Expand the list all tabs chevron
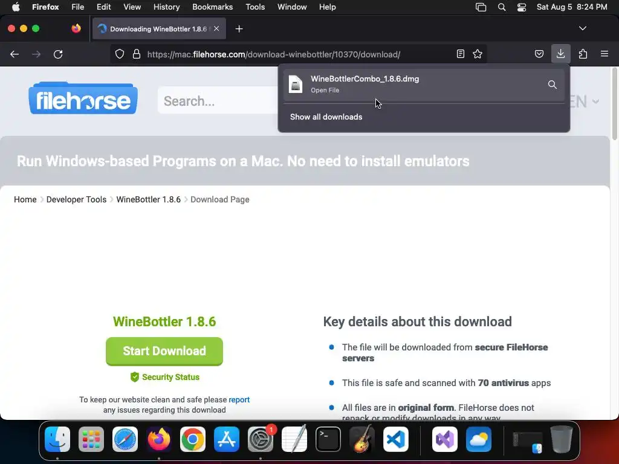Image resolution: width=619 pixels, height=464 pixels. click(582, 28)
